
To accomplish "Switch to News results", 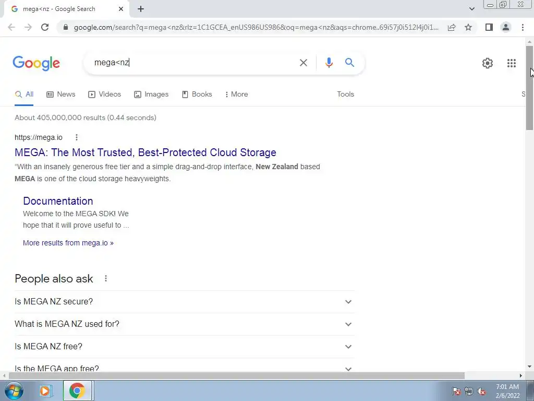I will coord(60,95).
